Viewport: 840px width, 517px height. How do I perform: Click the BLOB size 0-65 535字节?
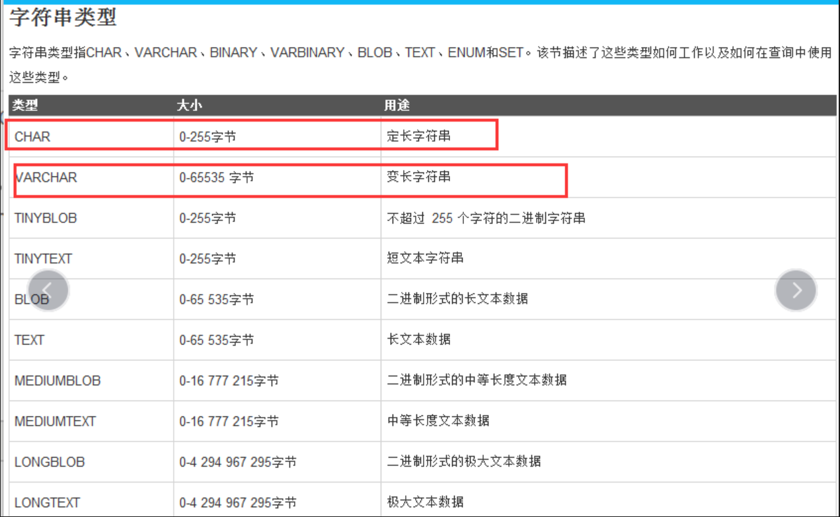pos(278,299)
